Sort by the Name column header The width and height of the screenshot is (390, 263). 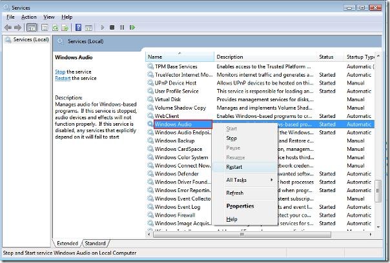point(180,57)
